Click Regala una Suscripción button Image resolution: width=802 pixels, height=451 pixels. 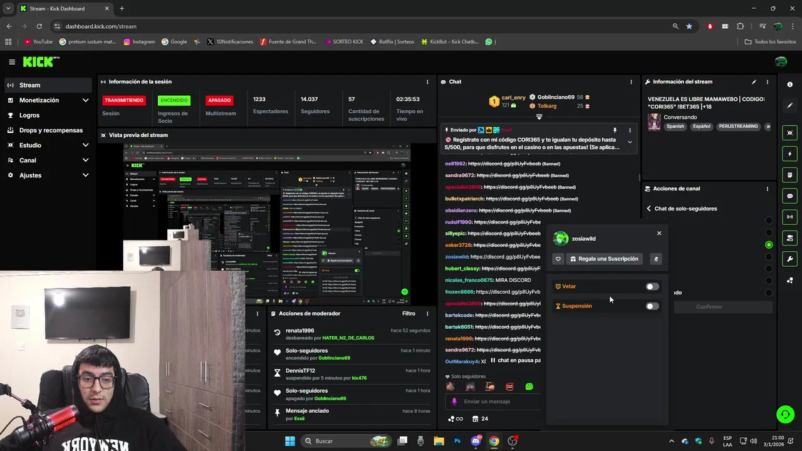[x=604, y=259]
